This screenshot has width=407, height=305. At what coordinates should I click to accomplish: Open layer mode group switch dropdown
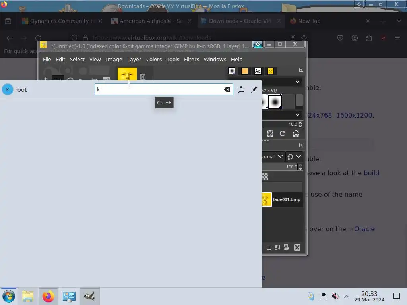click(x=294, y=156)
